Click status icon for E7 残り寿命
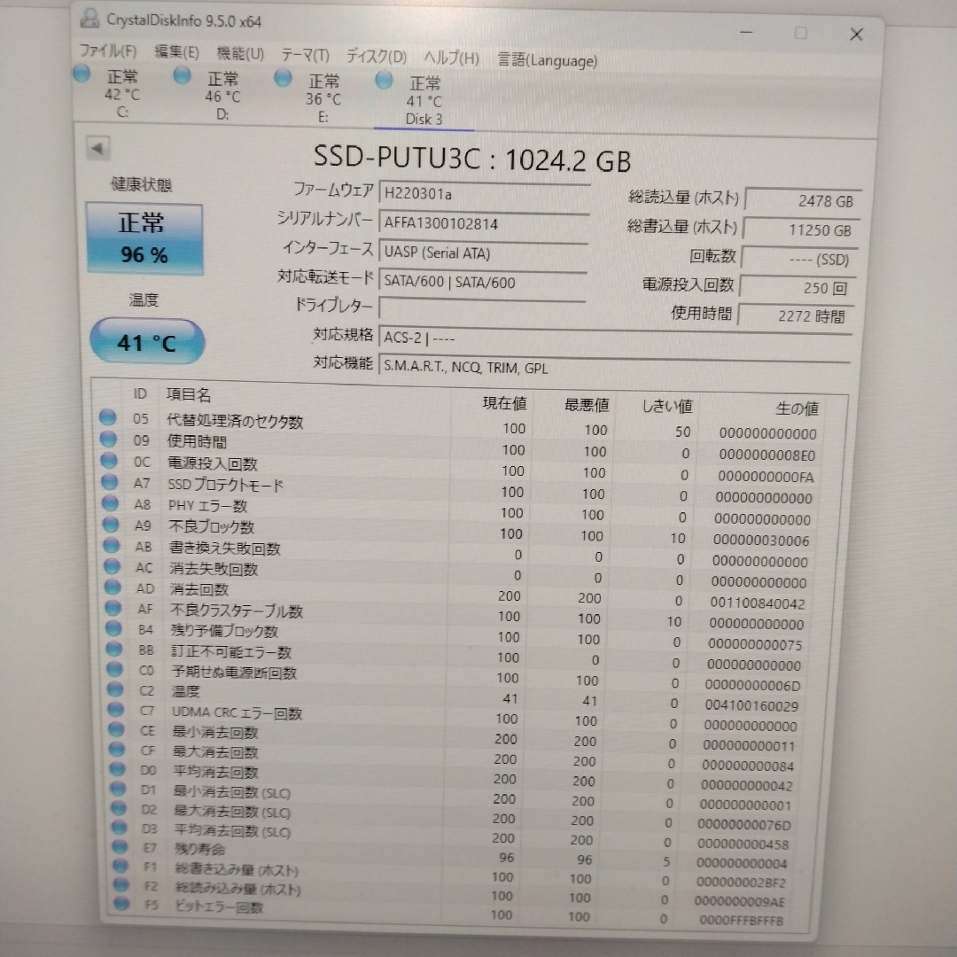 121,846
